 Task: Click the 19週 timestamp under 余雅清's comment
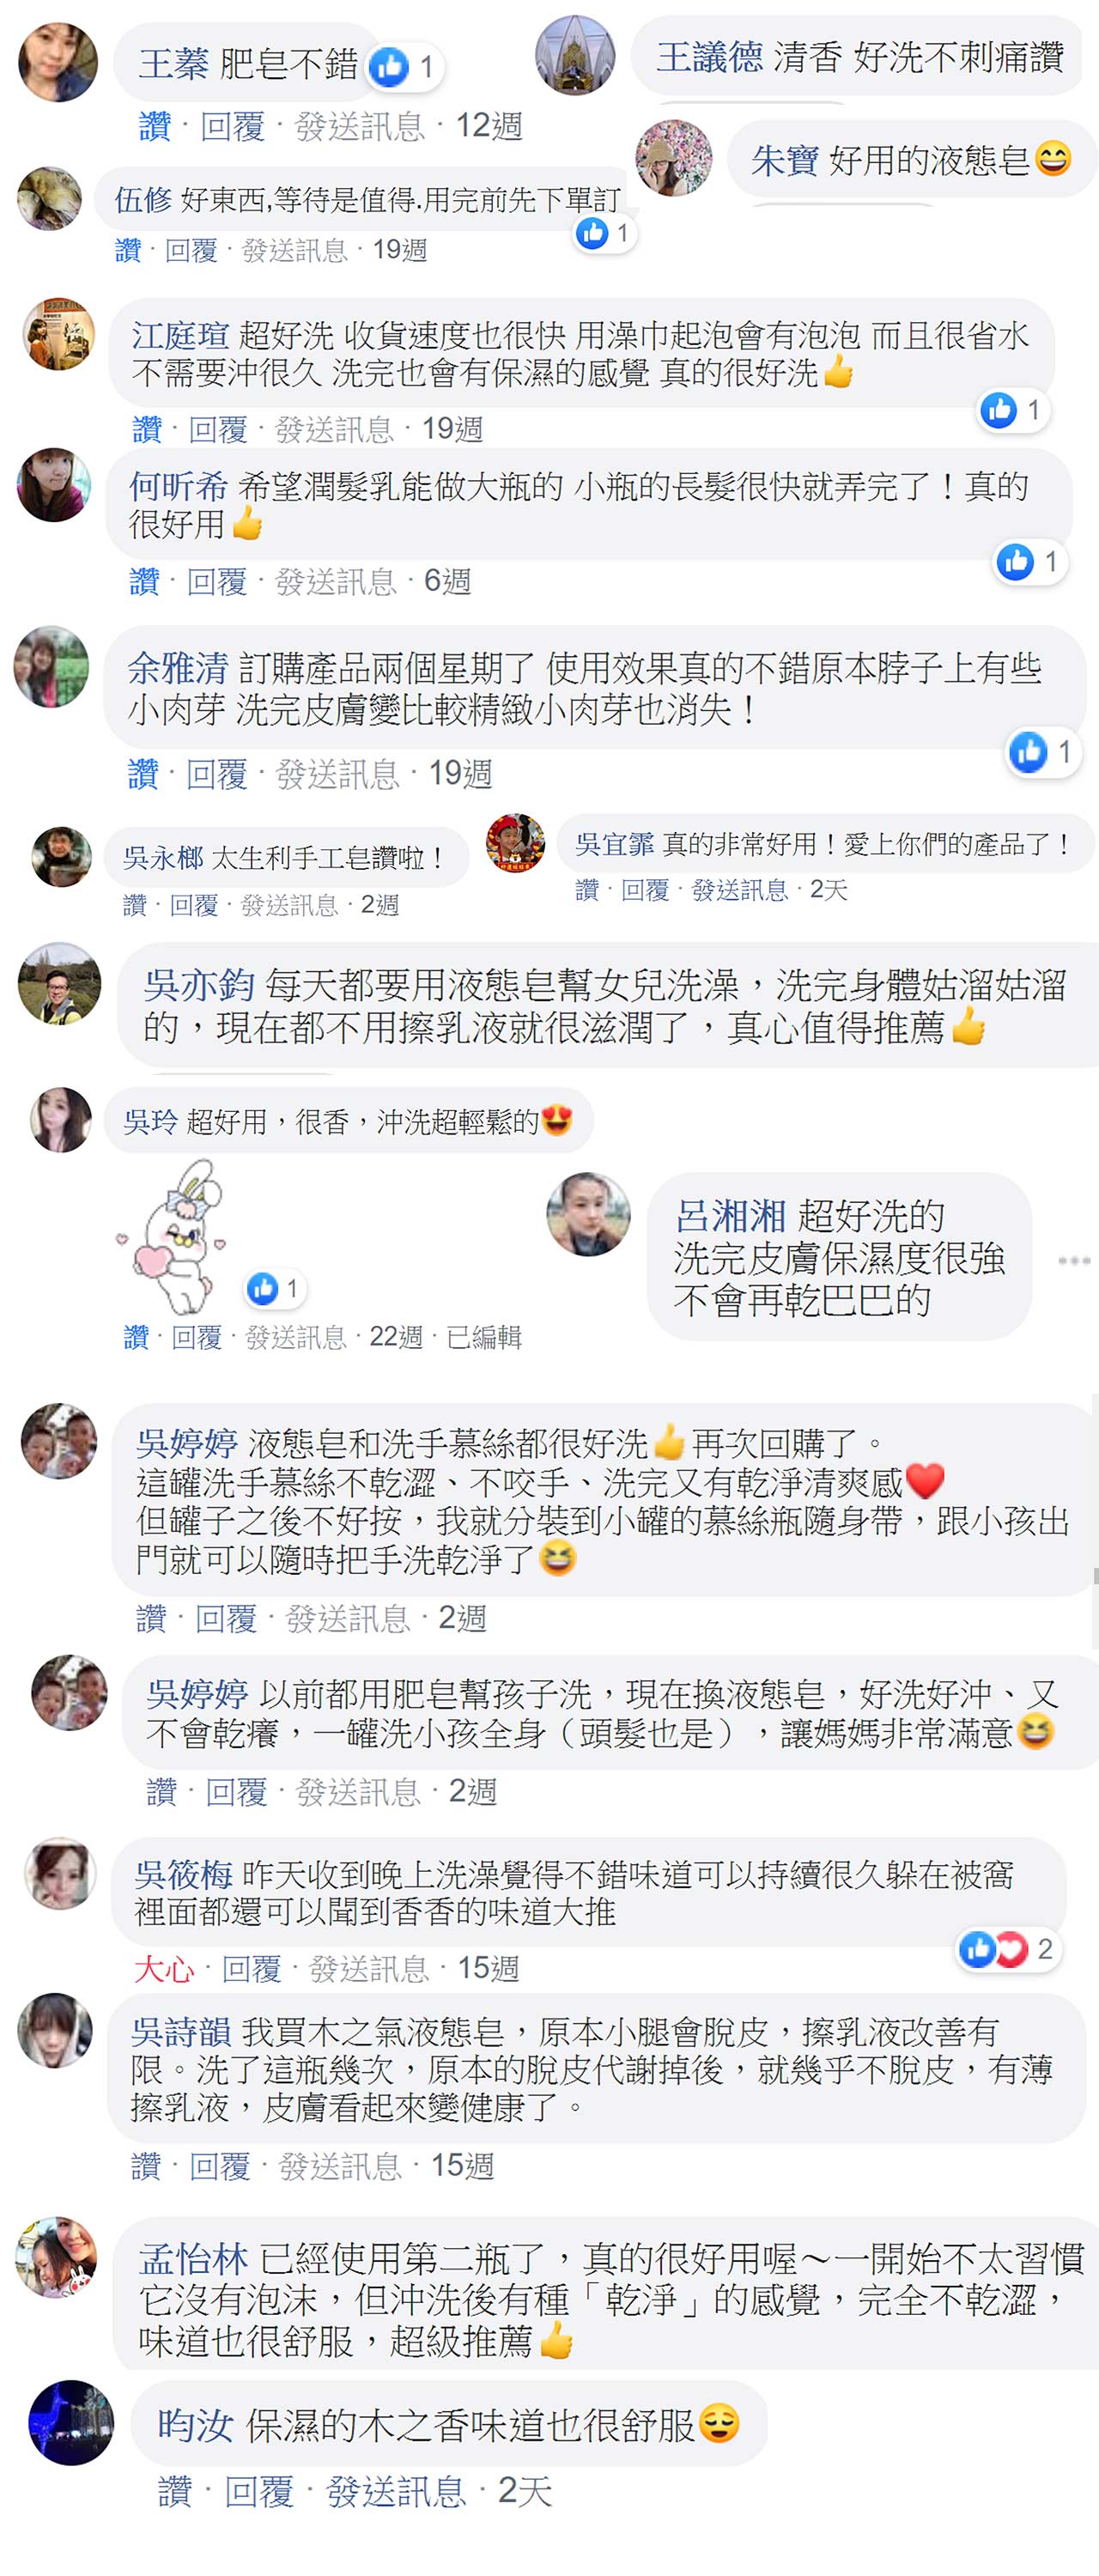[460, 774]
